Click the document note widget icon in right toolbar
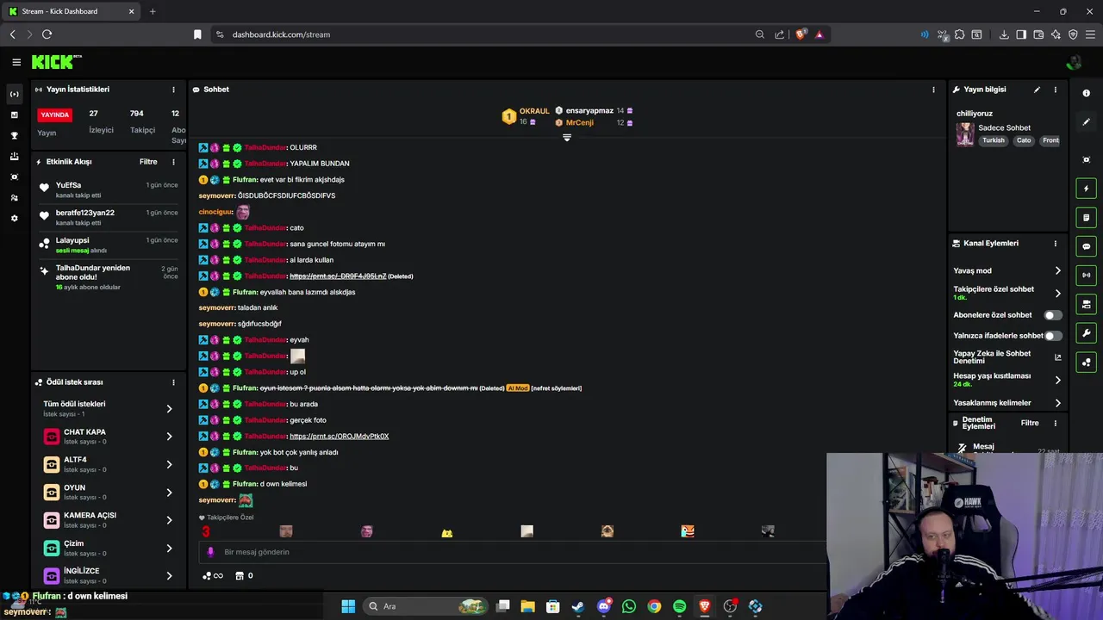The width and height of the screenshot is (1103, 620). (x=1087, y=218)
